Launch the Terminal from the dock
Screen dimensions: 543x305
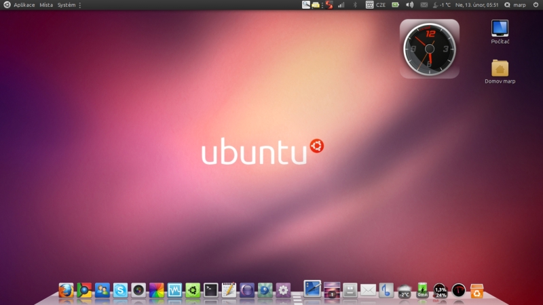tap(210, 290)
